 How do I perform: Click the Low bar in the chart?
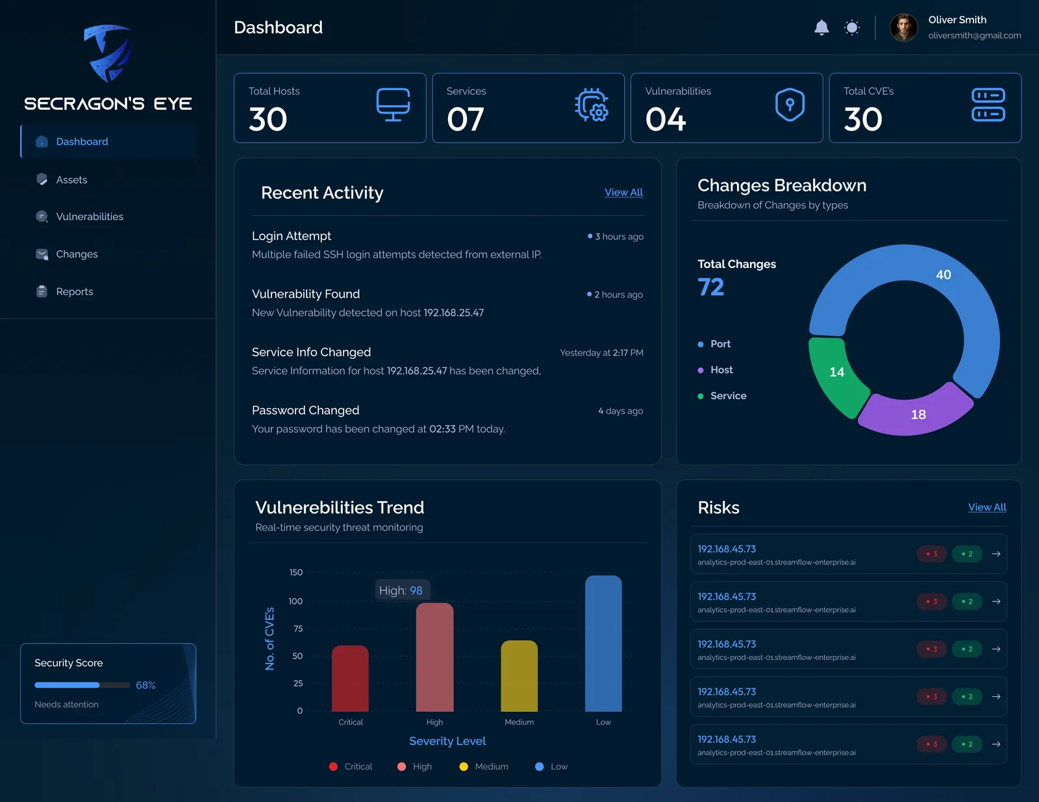coord(603,644)
